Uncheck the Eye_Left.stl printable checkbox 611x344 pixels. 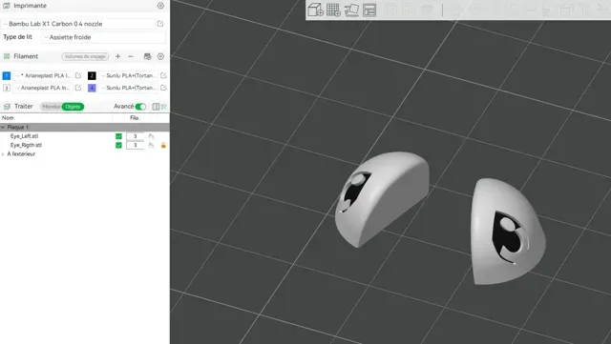(118, 136)
